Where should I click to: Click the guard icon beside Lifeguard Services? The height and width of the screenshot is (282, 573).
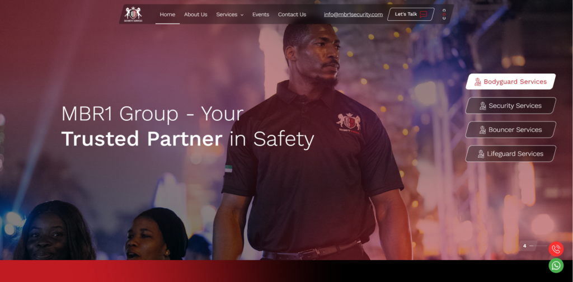481,154
